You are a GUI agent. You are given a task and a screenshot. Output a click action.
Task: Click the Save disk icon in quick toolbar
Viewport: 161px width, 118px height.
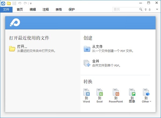pyautogui.click(x=14, y=3)
